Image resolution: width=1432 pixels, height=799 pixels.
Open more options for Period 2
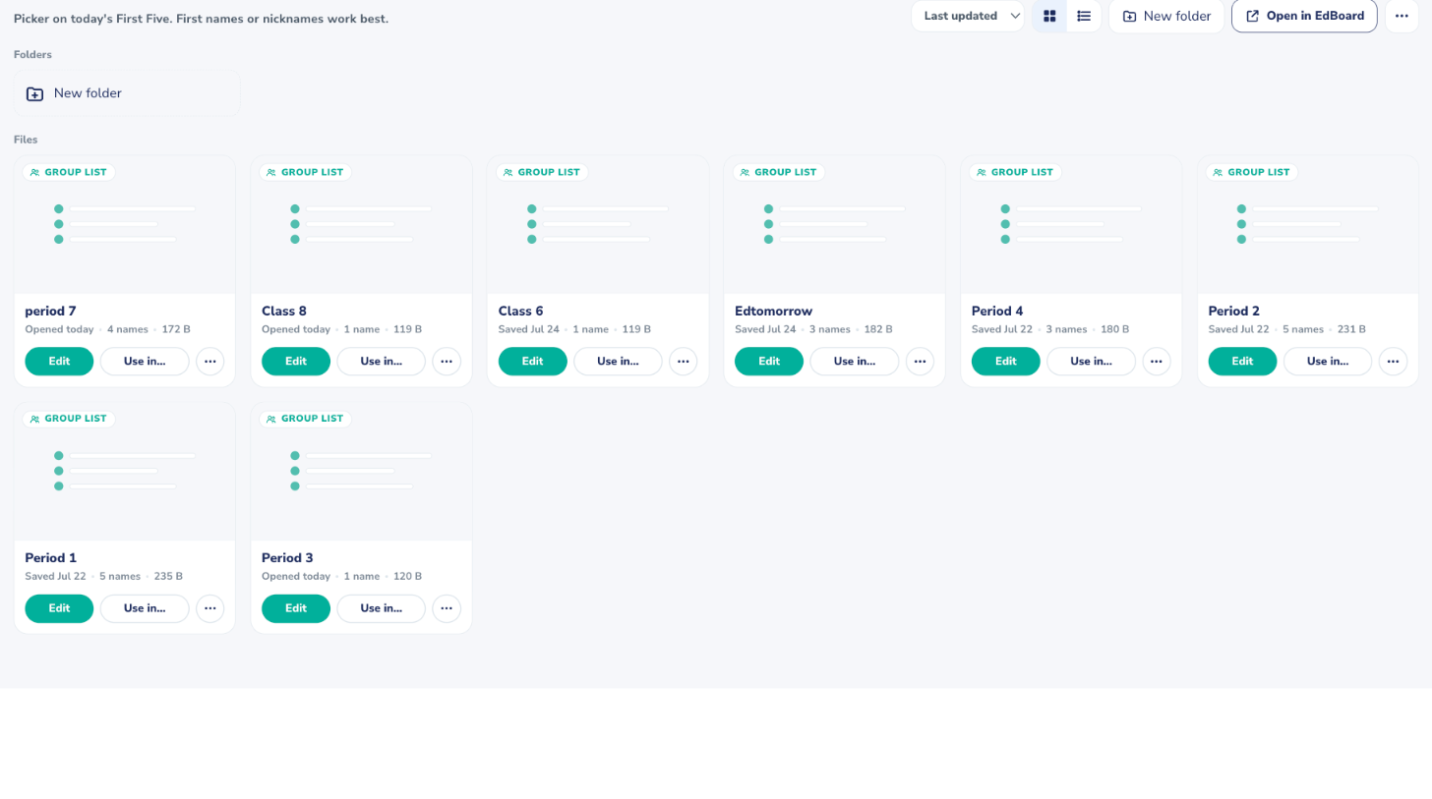1393,362
